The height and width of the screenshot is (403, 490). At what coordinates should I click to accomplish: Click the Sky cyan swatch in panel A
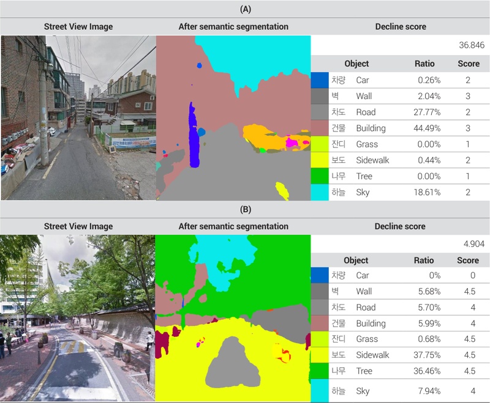click(320, 193)
